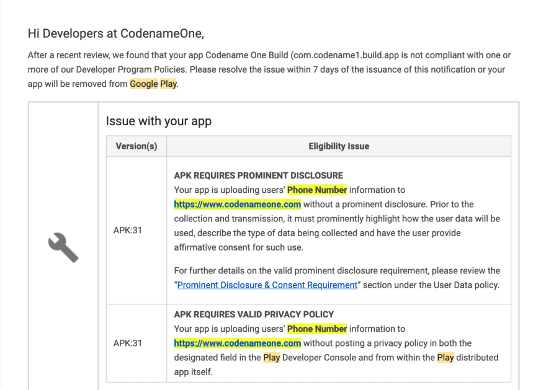Click highlighted 'Phone Number' in Privacy Policy section
546x390 pixels.
point(317,329)
